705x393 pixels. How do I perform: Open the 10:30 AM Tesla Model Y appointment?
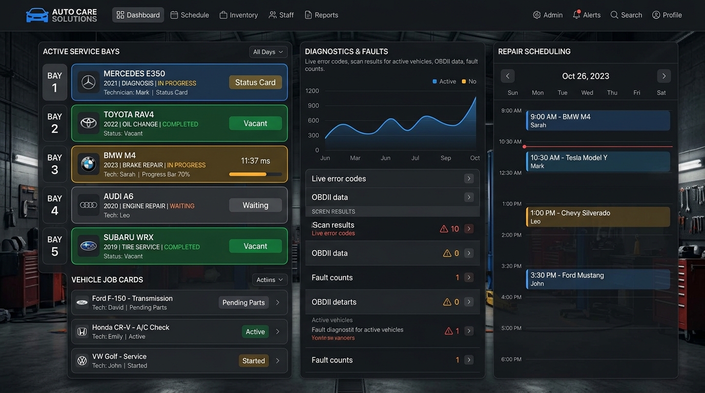point(598,162)
